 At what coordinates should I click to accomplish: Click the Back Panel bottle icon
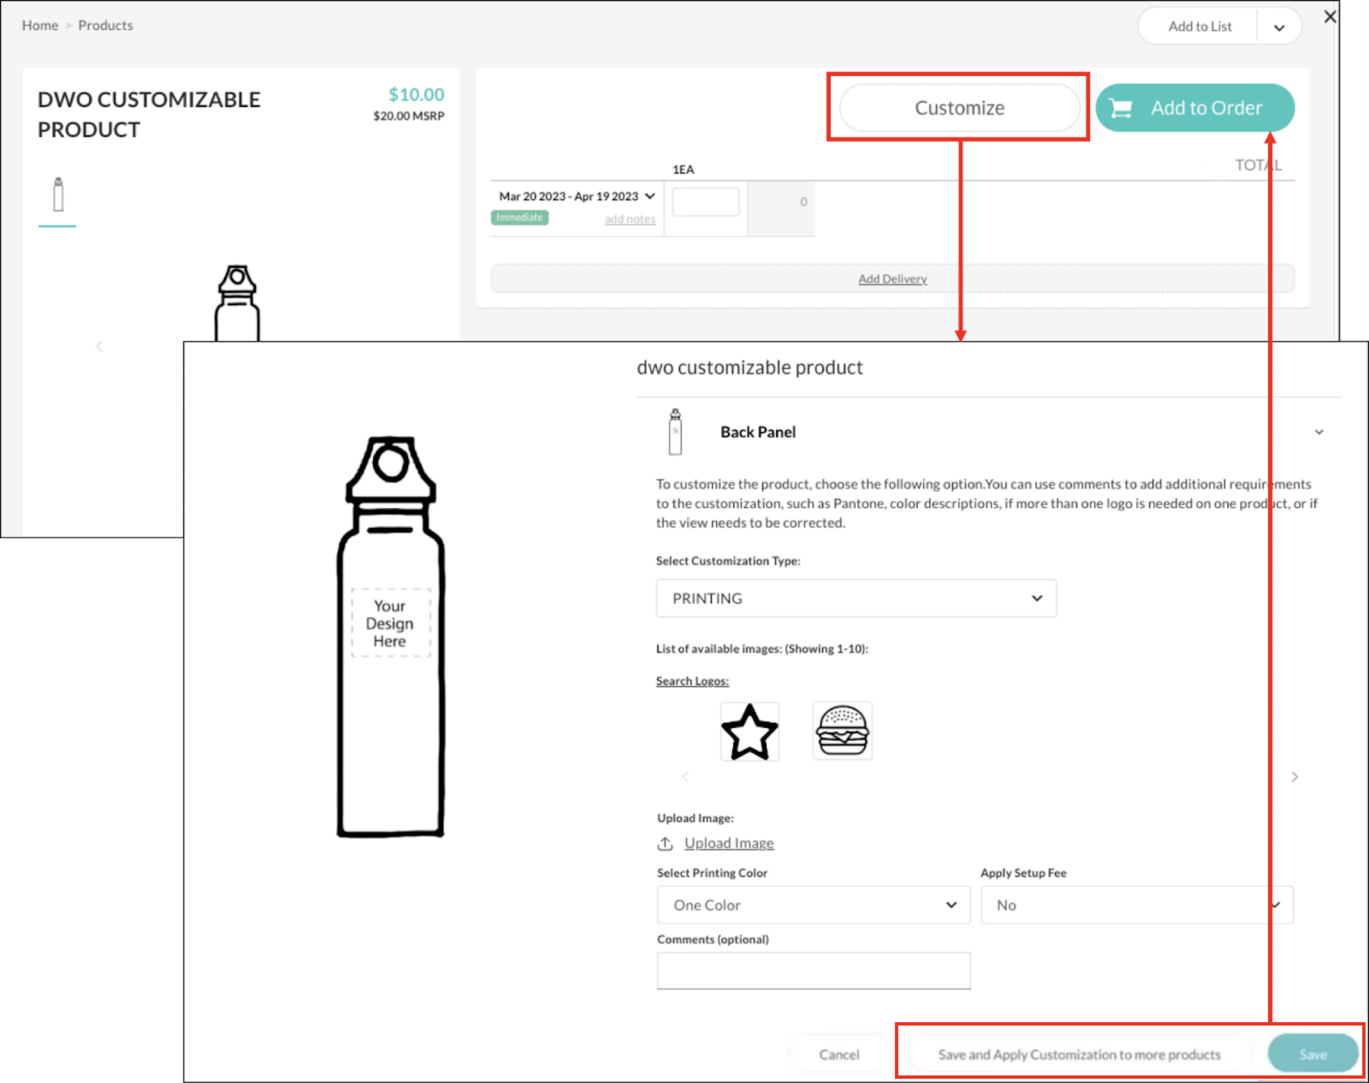click(x=675, y=432)
